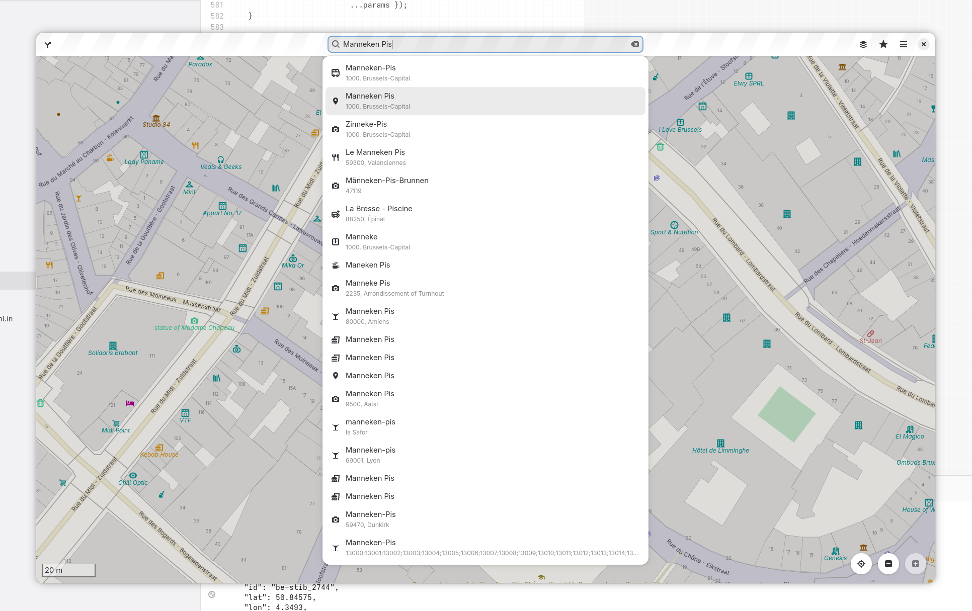
Task: Close the Maps window
Action: [x=924, y=44]
